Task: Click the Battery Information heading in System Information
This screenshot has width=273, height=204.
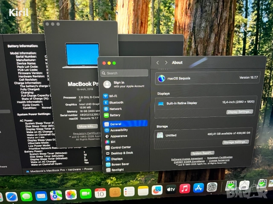Action: [23, 46]
